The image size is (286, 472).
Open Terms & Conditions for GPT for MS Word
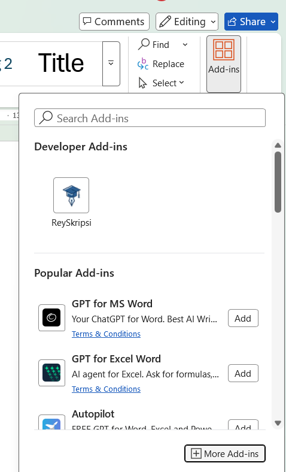point(106,334)
